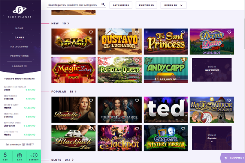The height and width of the screenshot is (163, 245).
Task: Favorite the ted game with heart
Action: click(183, 100)
